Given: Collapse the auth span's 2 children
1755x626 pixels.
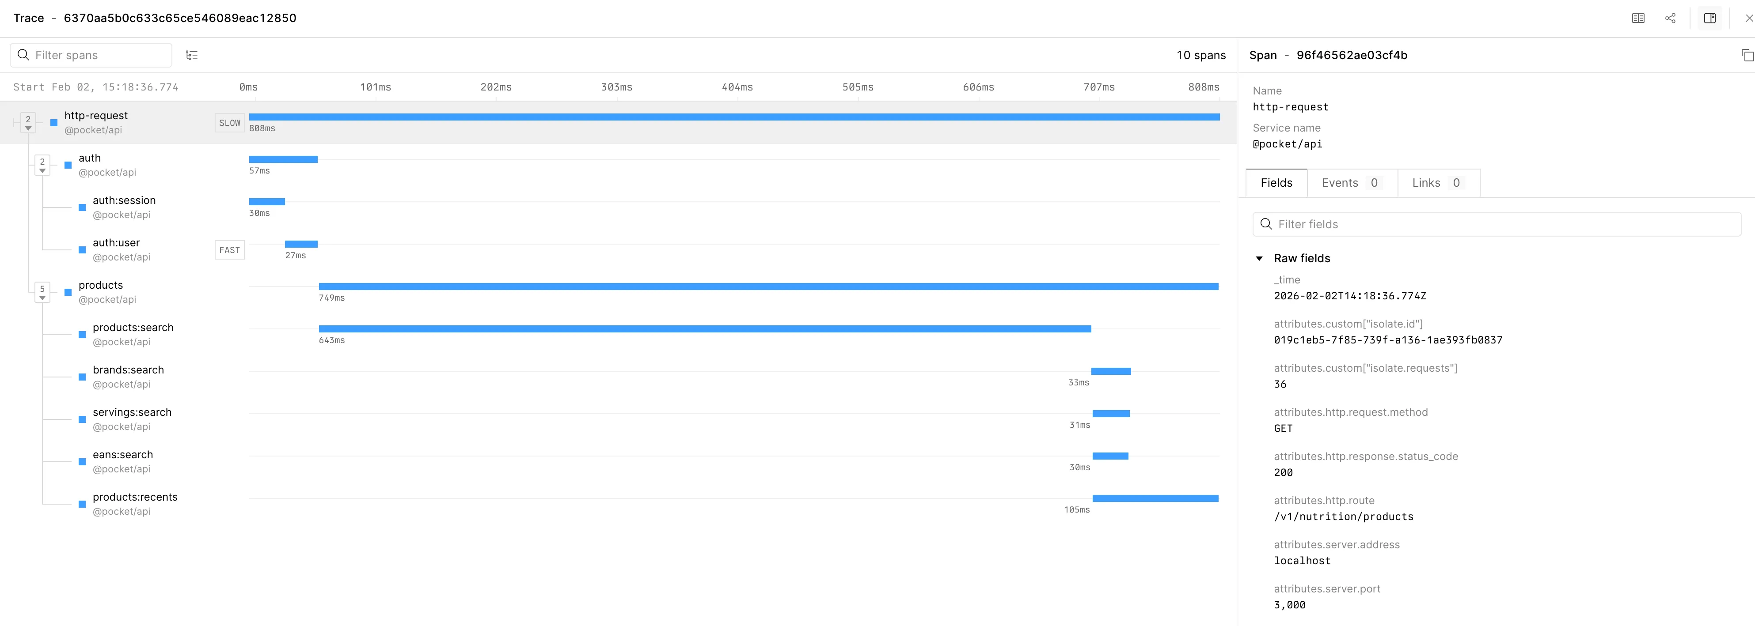Looking at the screenshot, I should (x=42, y=165).
